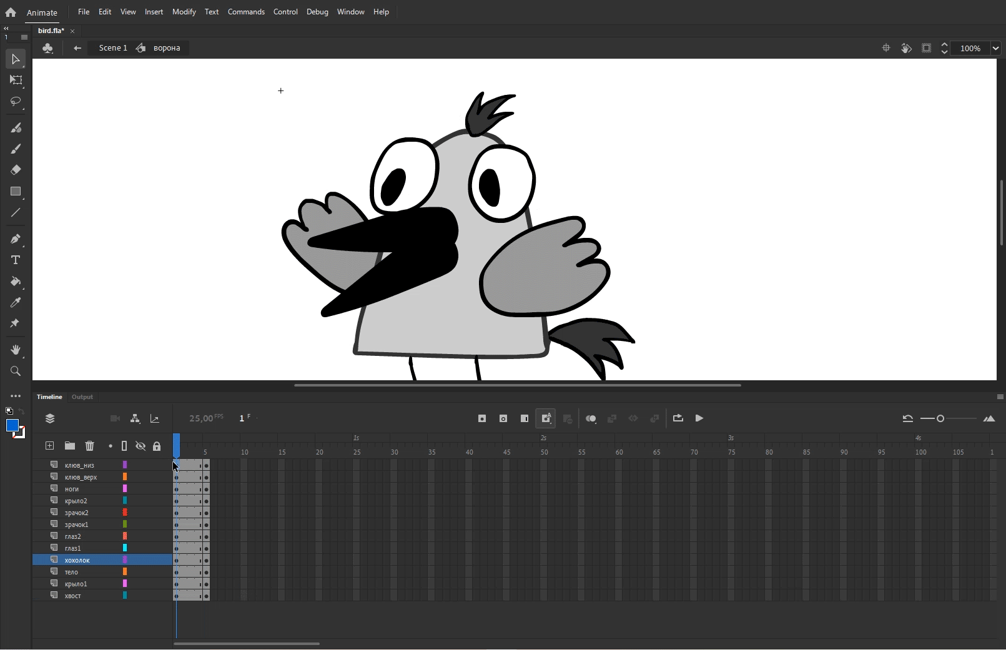The width and height of the screenshot is (1006, 650).
Task: Select the Classic Brush tool
Action: click(x=16, y=149)
